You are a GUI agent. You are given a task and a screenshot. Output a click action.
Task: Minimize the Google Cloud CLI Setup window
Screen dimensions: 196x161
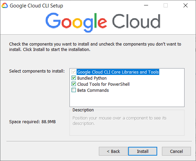146,5
